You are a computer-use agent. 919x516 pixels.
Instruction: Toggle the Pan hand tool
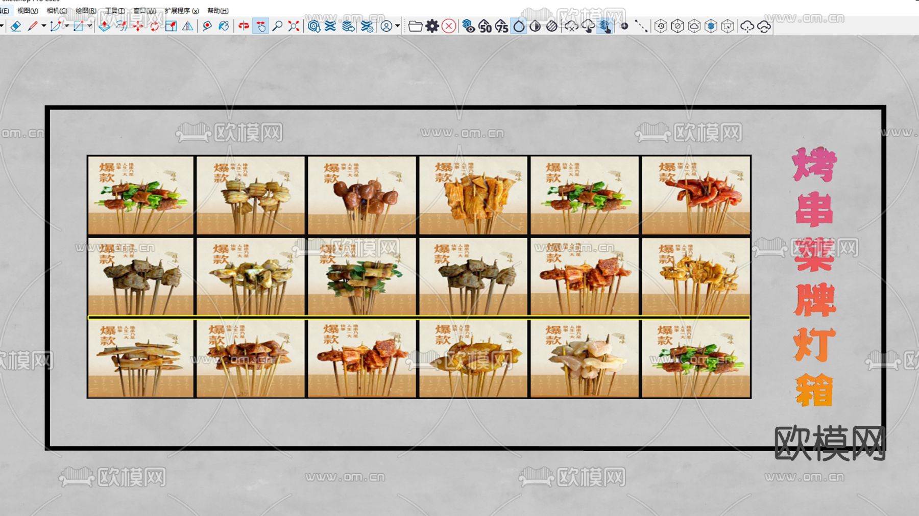point(260,26)
